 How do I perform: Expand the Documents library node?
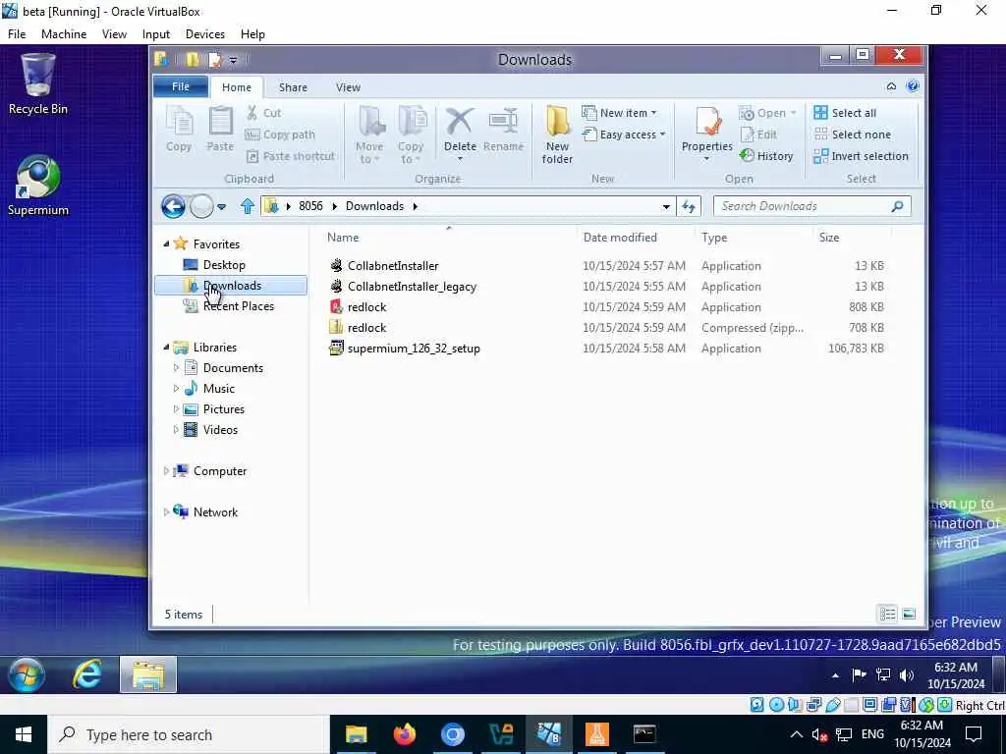click(176, 368)
